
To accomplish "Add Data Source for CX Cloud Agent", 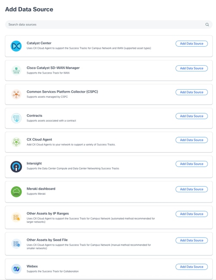I will pyautogui.click(x=191, y=140).
